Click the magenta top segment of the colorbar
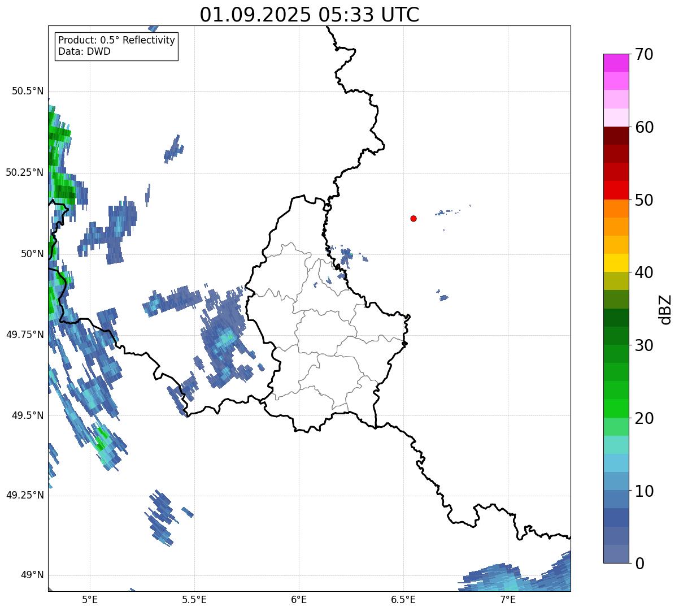Screen dimensions: 679x611 pos(616,63)
